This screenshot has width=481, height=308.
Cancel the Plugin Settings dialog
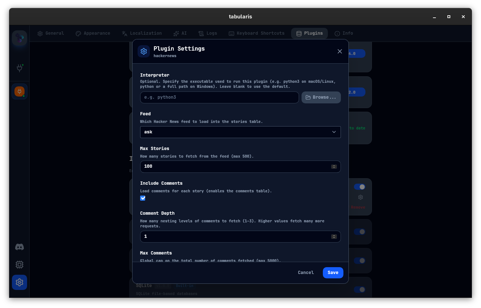(305, 273)
